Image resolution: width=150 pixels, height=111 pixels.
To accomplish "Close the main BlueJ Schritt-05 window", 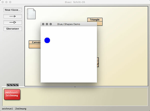I will point(2,2).
